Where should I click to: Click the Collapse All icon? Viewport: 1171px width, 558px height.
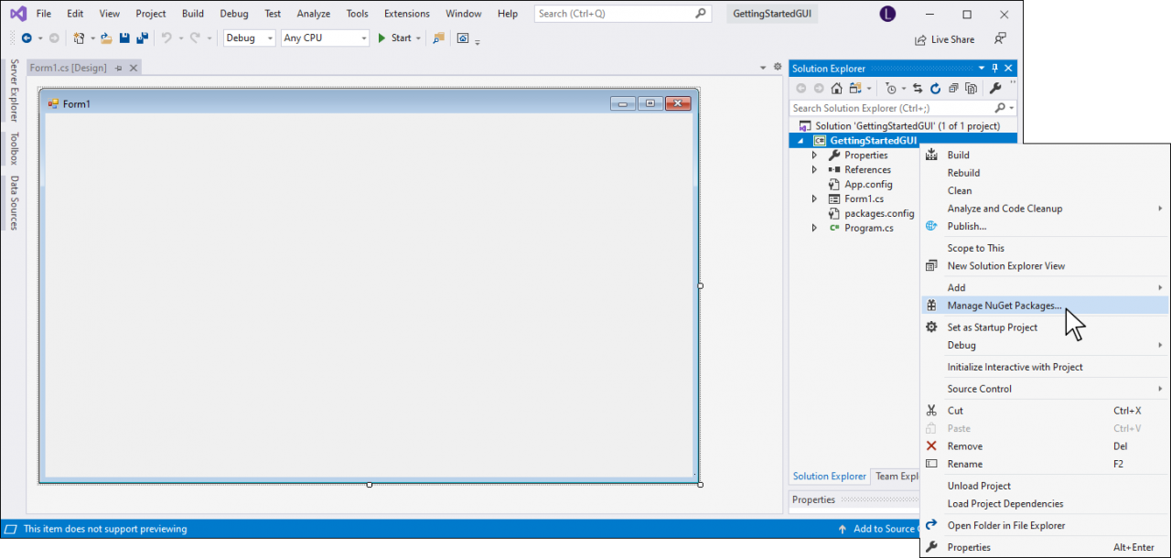click(x=953, y=89)
